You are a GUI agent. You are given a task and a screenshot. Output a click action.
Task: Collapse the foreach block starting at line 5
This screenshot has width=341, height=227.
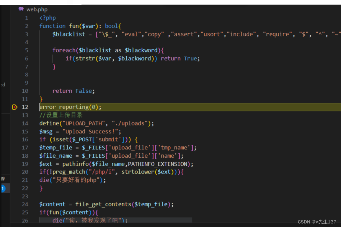34,50
